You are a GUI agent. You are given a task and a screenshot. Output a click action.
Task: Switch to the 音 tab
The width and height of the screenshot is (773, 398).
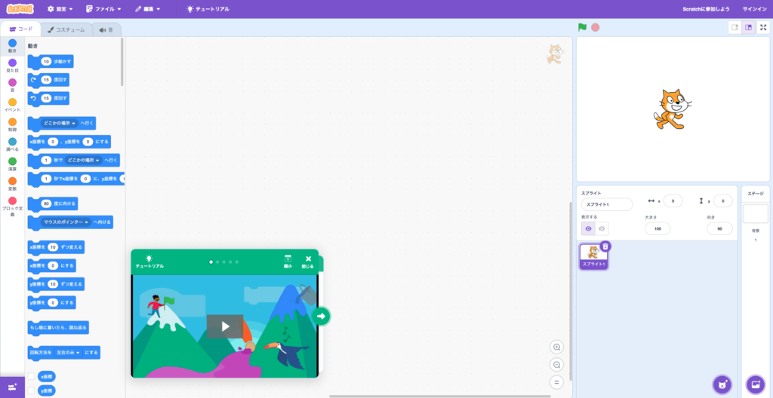click(x=106, y=29)
